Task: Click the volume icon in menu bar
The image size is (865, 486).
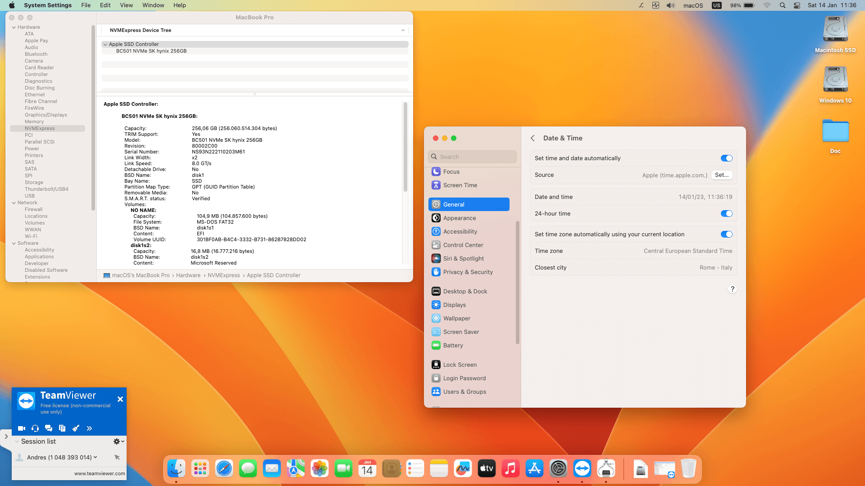Action: [x=671, y=5]
